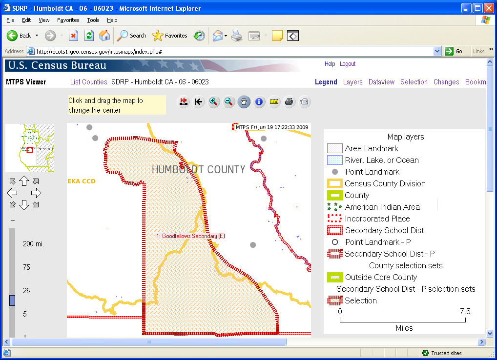
Task: Pan map south with down arrow
Action: (x=24, y=205)
